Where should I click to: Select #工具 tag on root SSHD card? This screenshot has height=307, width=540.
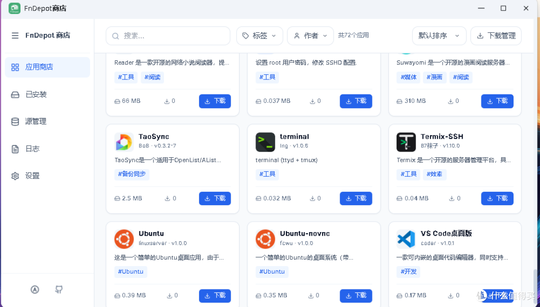click(267, 77)
